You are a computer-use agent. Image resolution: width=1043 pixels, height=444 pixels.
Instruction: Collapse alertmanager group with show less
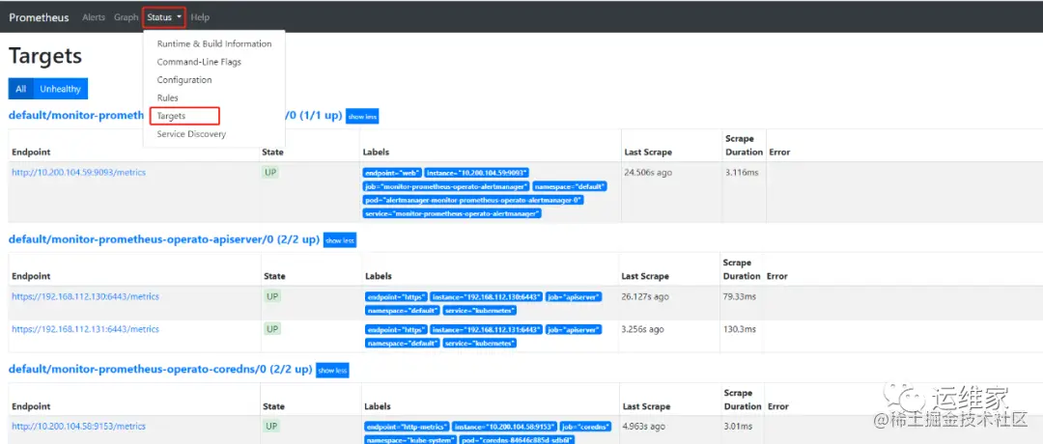(x=362, y=117)
